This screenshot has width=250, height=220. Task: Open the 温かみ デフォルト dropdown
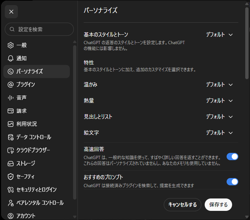[x=219, y=85]
